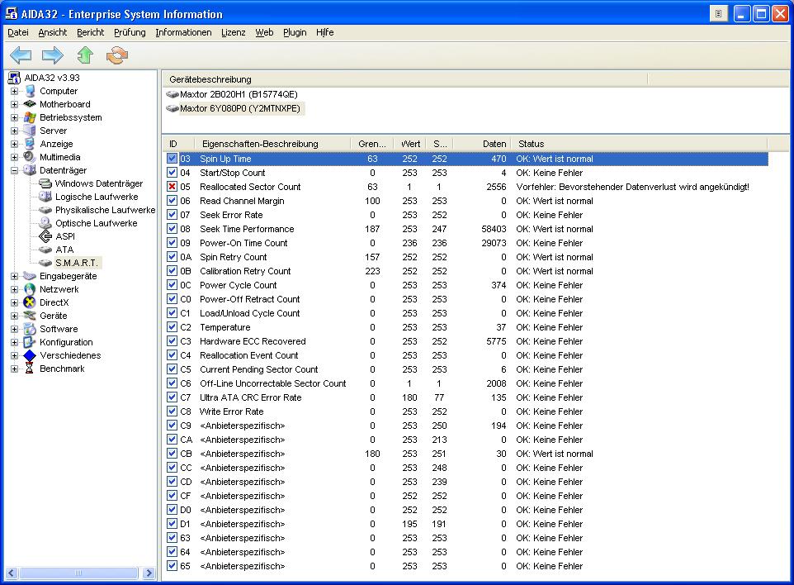
Task: Toggle checkbox for C5 Current Pending Sector Count
Action: pyautogui.click(x=173, y=369)
